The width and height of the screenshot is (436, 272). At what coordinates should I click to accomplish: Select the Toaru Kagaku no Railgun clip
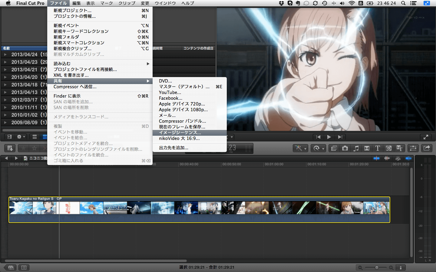(x=199, y=210)
